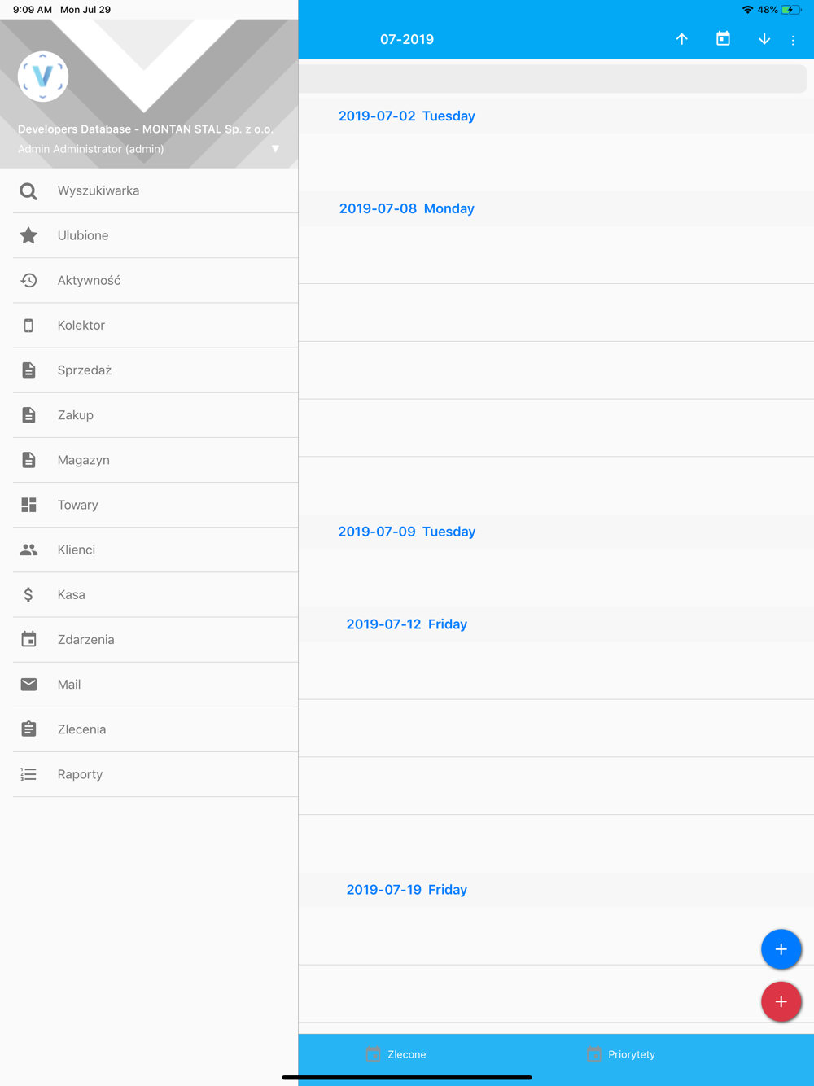Select the 2019-07-08 Monday header
Screen dimensions: 814x1086
point(407,208)
